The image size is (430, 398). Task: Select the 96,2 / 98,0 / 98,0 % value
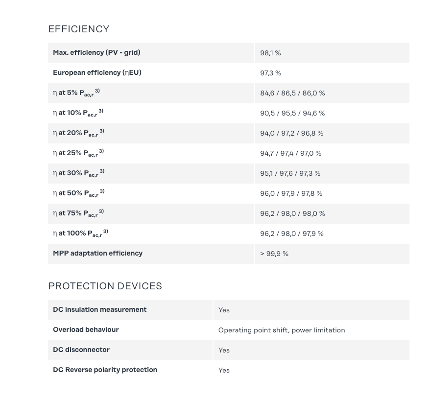tap(292, 213)
